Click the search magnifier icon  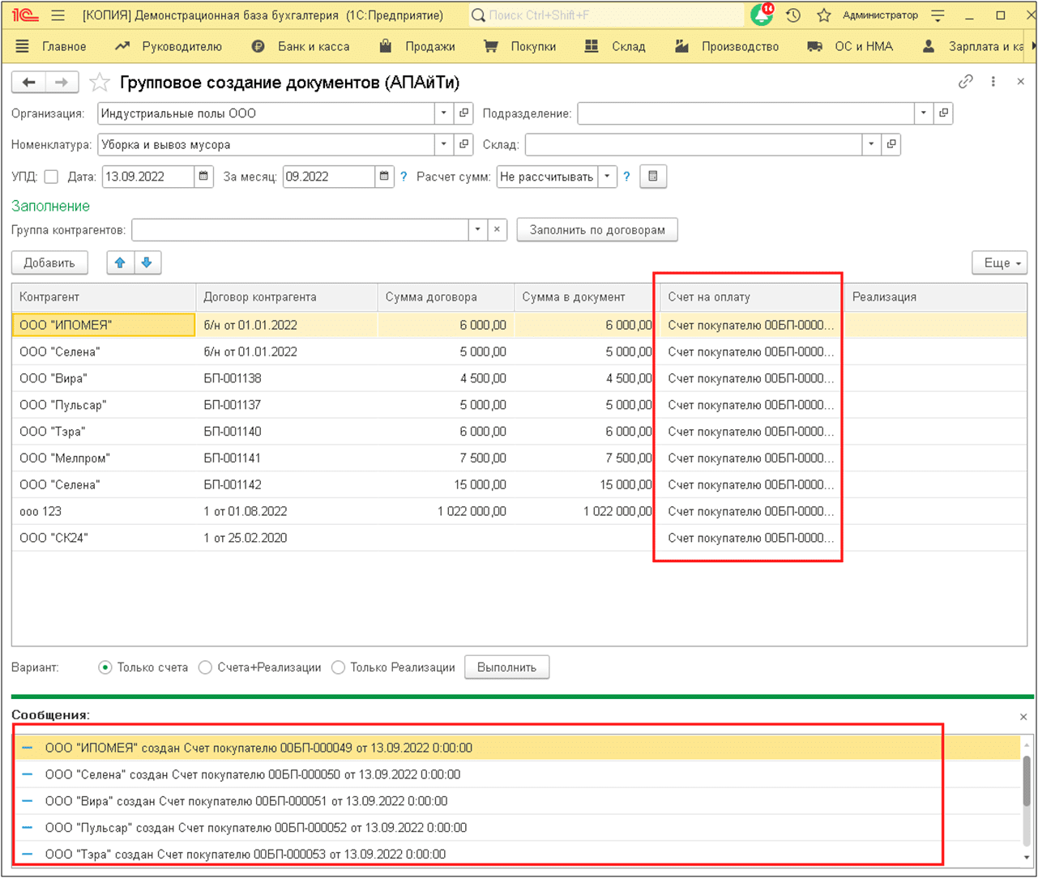[478, 15]
